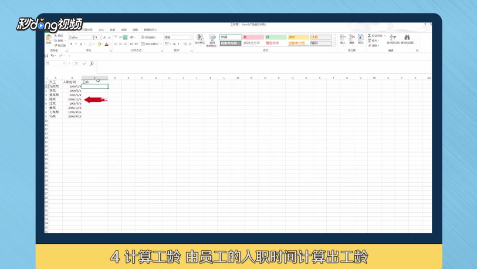The width and height of the screenshot is (477, 269).
Task: Toggle bottom vertical alignment (highlighted)
Action: tap(125, 38)
